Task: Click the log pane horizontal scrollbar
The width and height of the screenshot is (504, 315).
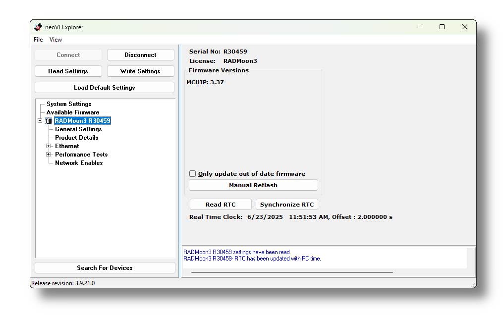Action: 292,272
